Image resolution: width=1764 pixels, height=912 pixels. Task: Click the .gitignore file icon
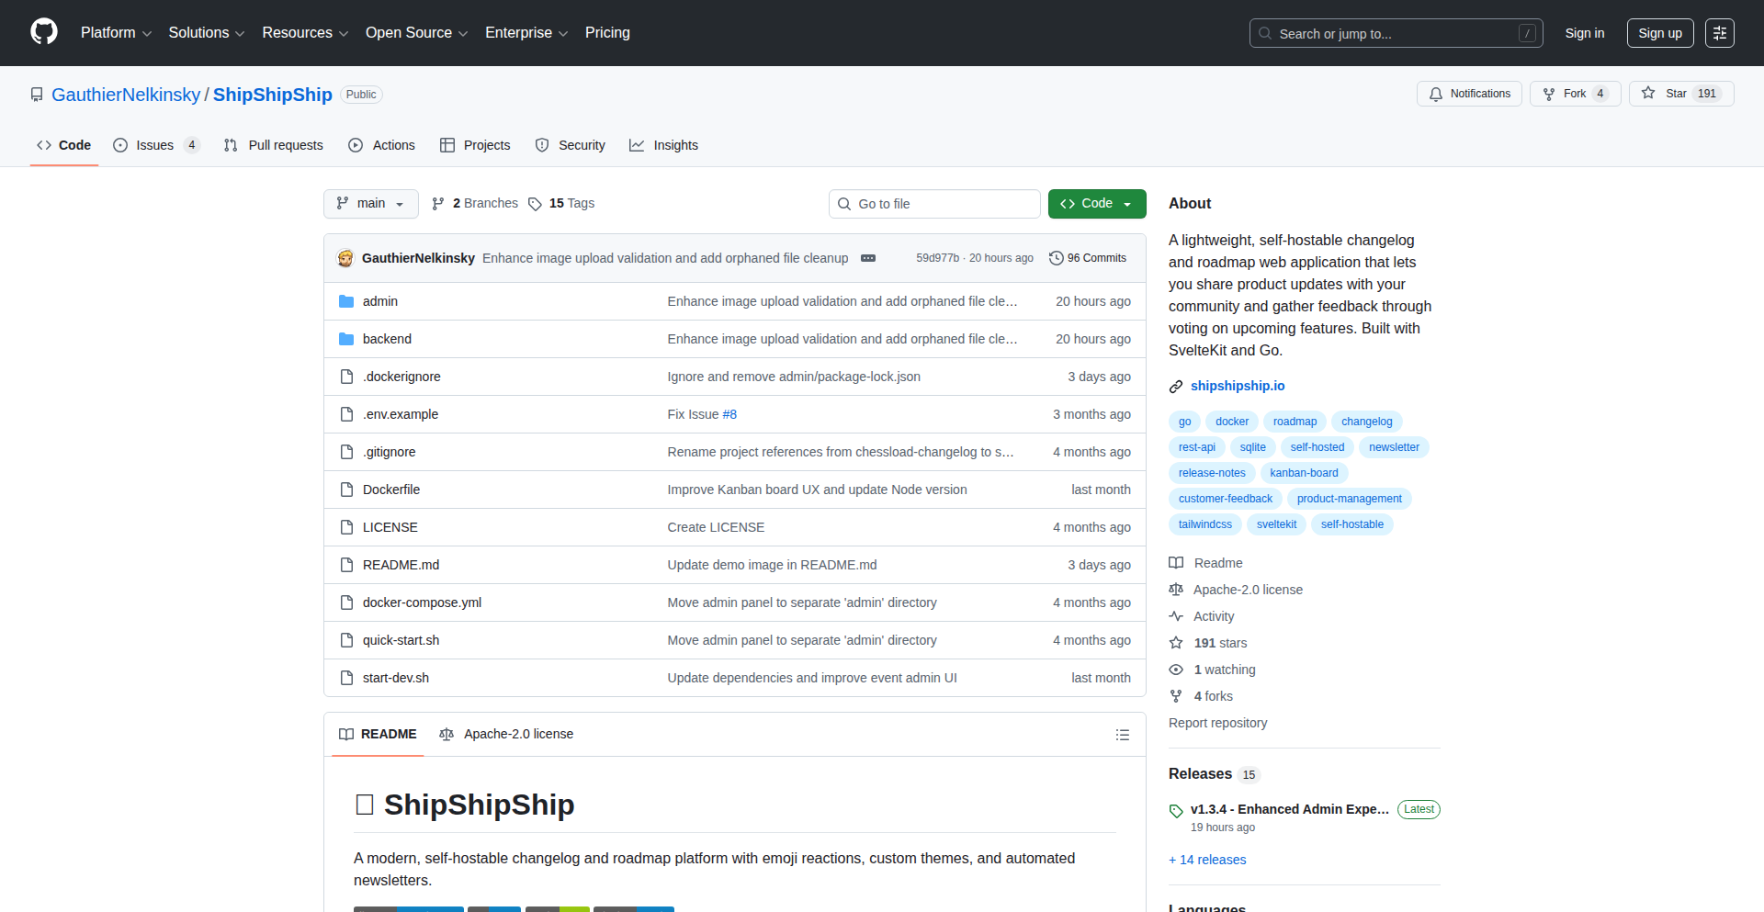[x=346, y=452]
